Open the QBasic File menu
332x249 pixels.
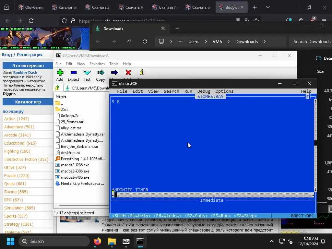(x=122, y=91)
